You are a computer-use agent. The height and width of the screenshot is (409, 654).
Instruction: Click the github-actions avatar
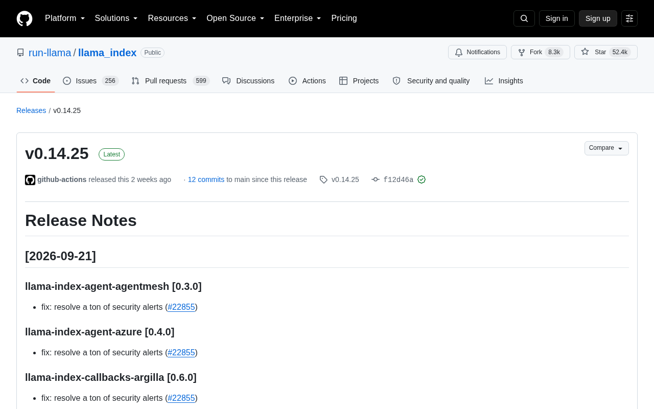[30, 180]
